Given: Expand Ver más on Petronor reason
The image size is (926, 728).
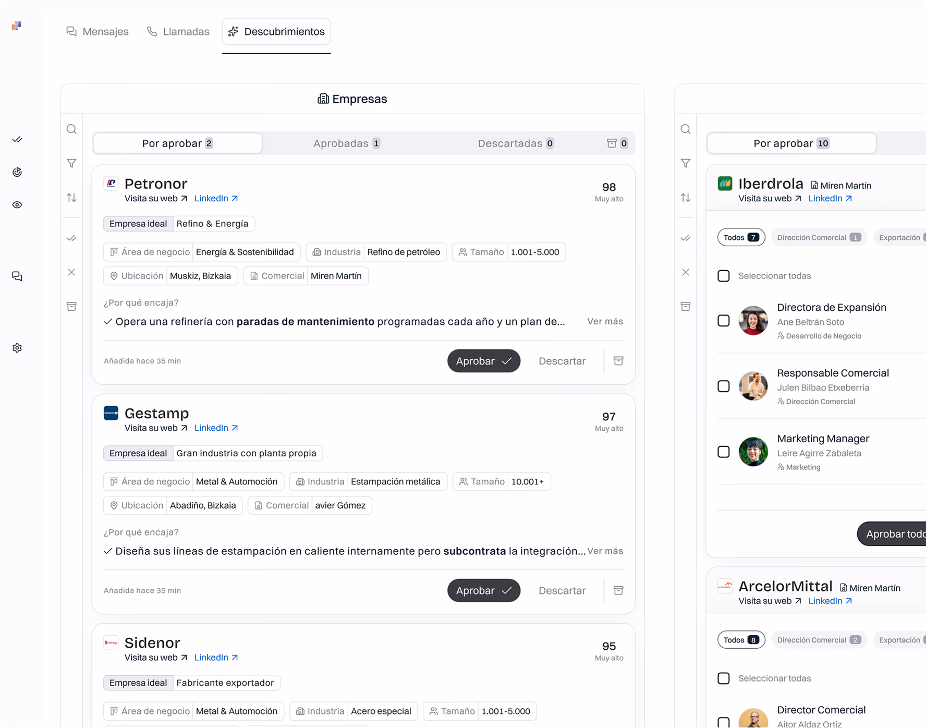Looking at the screenshot, I should (605, 321).
